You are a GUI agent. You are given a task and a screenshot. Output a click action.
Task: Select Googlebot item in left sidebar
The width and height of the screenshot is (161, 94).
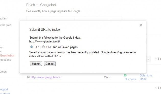tap(7, 56)
